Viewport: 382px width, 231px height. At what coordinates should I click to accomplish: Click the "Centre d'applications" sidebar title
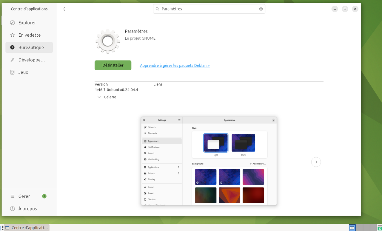[29, 9]
